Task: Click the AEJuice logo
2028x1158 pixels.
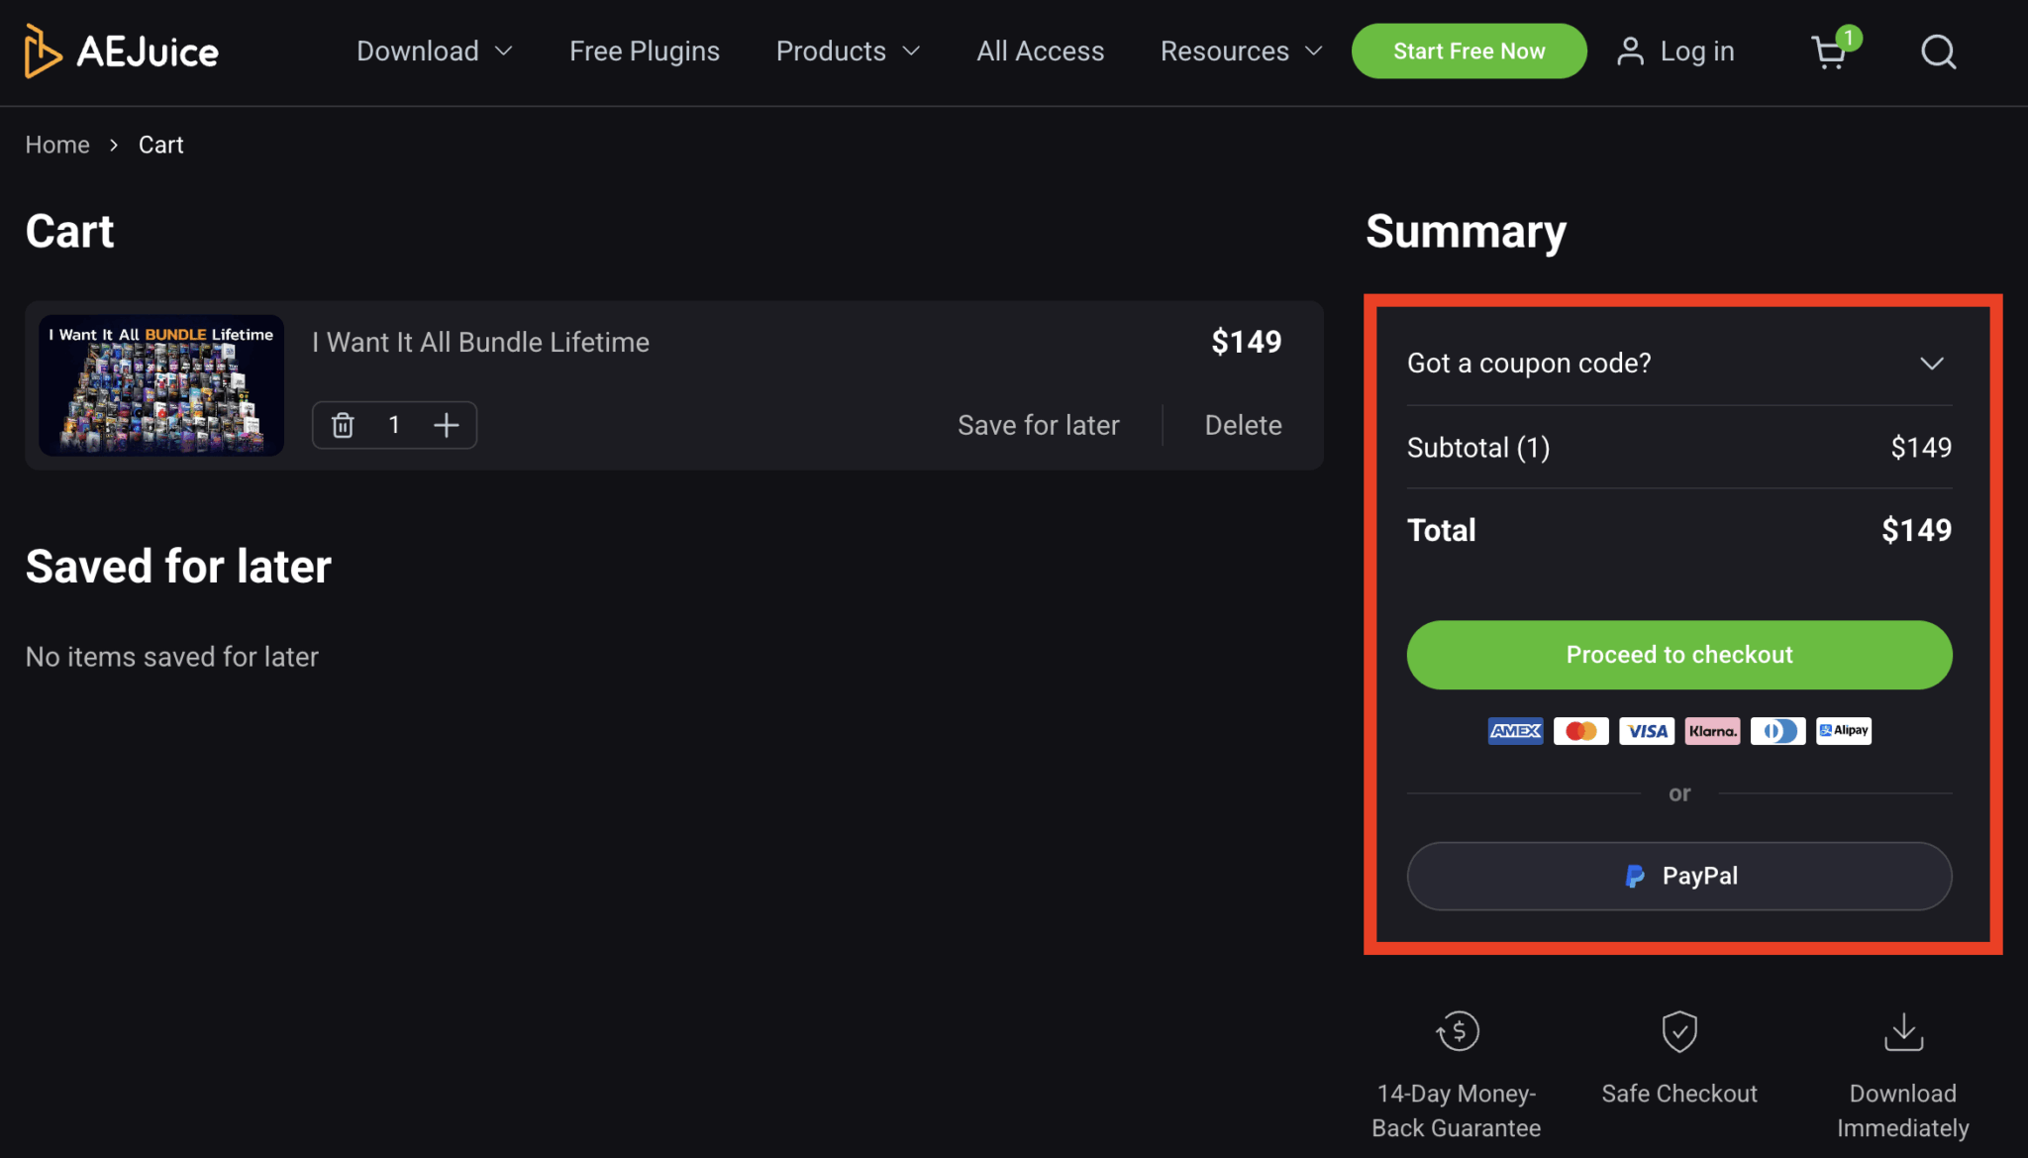Action: pos(121,52)
